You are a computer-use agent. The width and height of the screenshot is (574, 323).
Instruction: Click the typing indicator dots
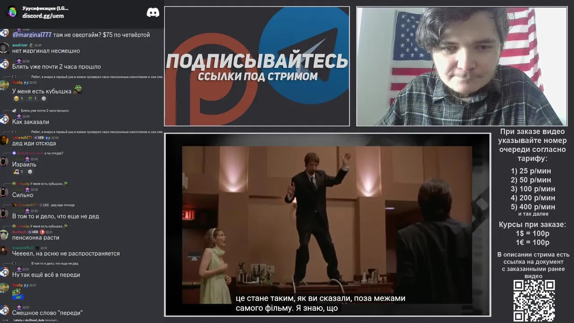(x=6, y=320)
